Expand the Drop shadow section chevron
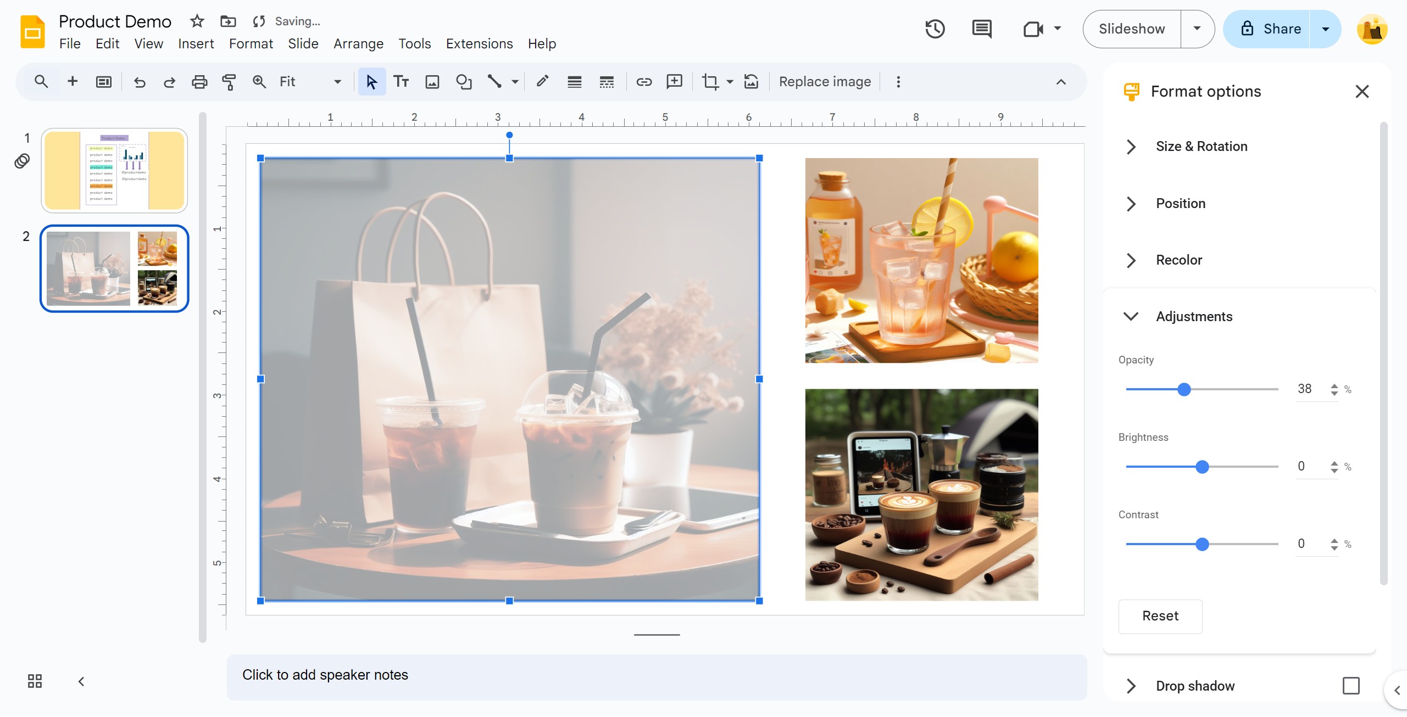Viewport: 1407px width, 717px height. 1131,686
